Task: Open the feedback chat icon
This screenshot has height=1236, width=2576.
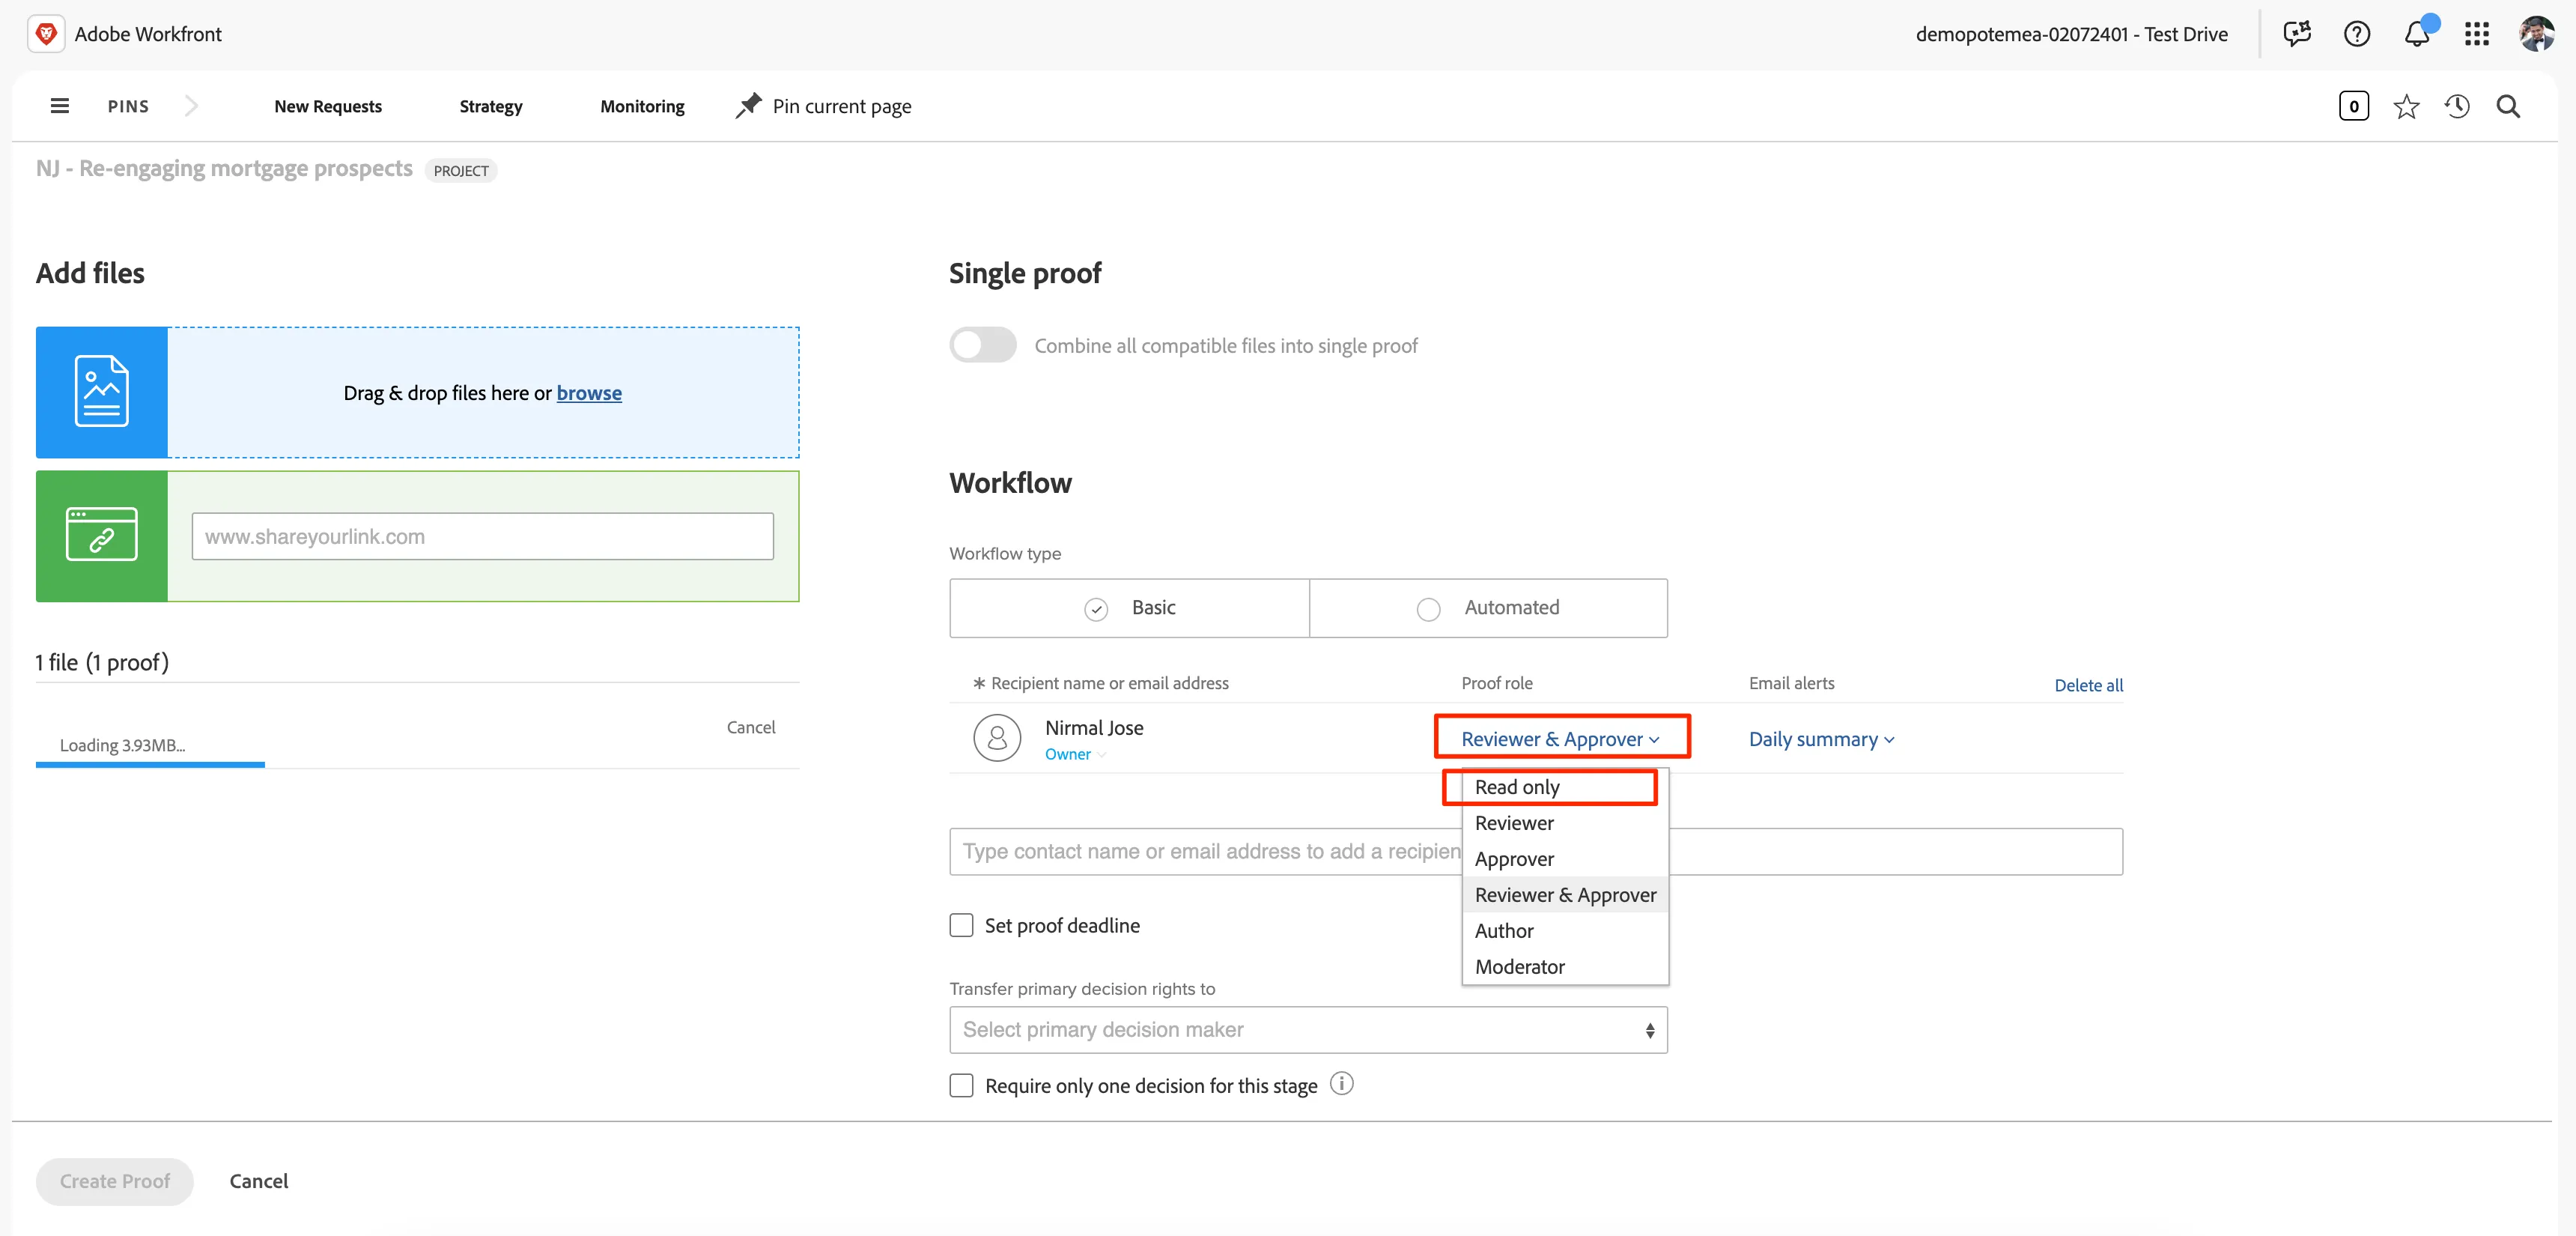Action: (2297, 34)
